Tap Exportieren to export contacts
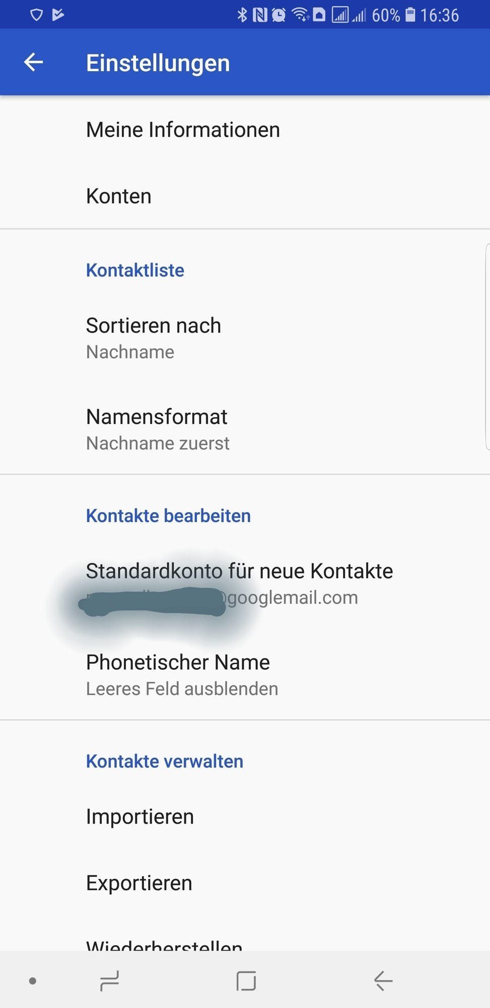490x1008 pixels. (x=139, y=883)
